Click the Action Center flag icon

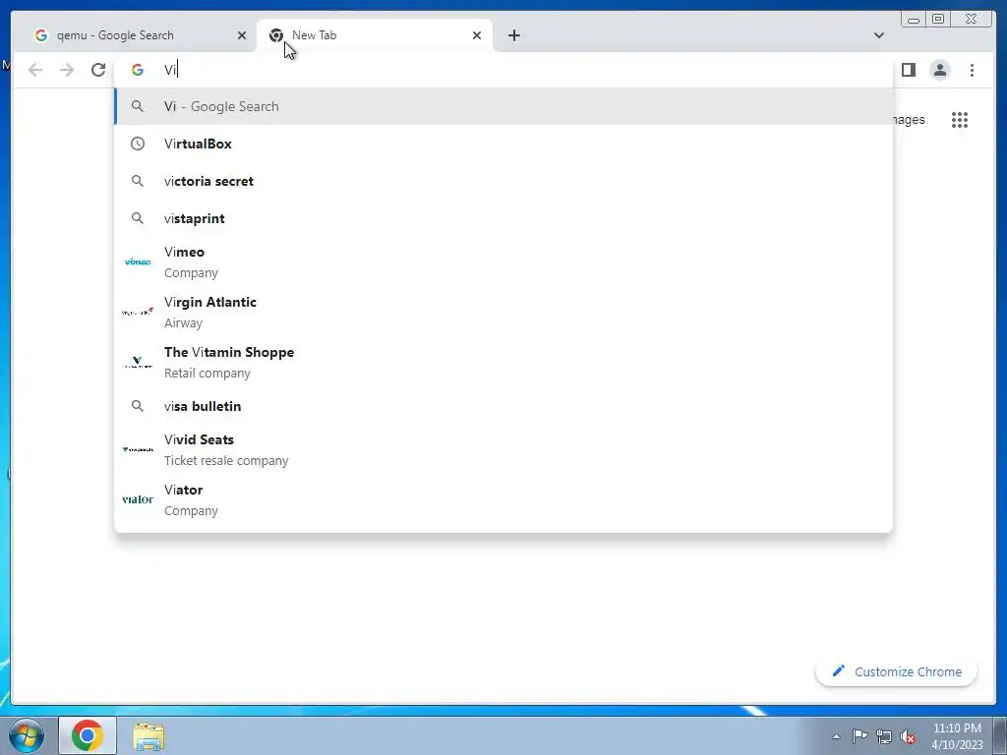(x=859, y=736)
